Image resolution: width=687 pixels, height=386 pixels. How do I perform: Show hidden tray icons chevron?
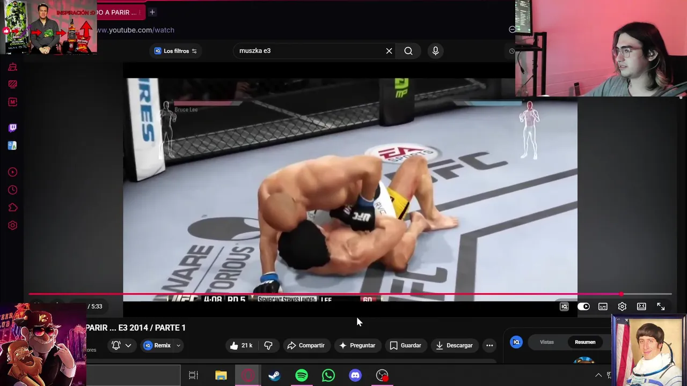tap(598, 375)
